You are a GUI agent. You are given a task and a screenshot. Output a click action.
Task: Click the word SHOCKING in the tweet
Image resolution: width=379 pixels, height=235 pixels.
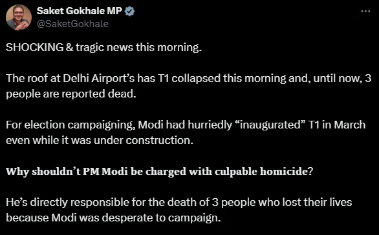click(34, 47)
